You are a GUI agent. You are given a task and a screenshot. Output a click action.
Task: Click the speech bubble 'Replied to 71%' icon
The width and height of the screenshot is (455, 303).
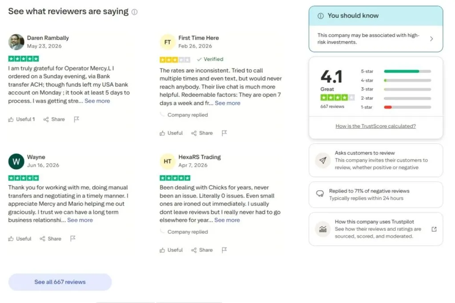point(320,194)
